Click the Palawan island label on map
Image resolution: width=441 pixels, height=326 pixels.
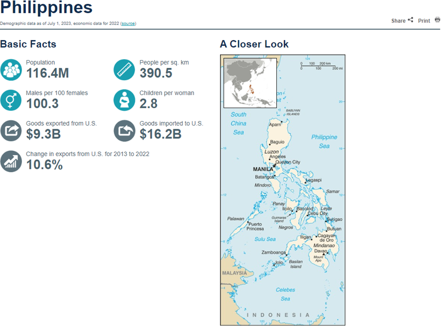pyautogui.click(x=236, y=219)
